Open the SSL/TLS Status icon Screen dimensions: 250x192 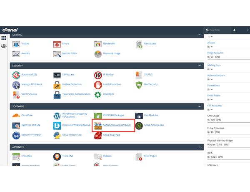[16, 95]
